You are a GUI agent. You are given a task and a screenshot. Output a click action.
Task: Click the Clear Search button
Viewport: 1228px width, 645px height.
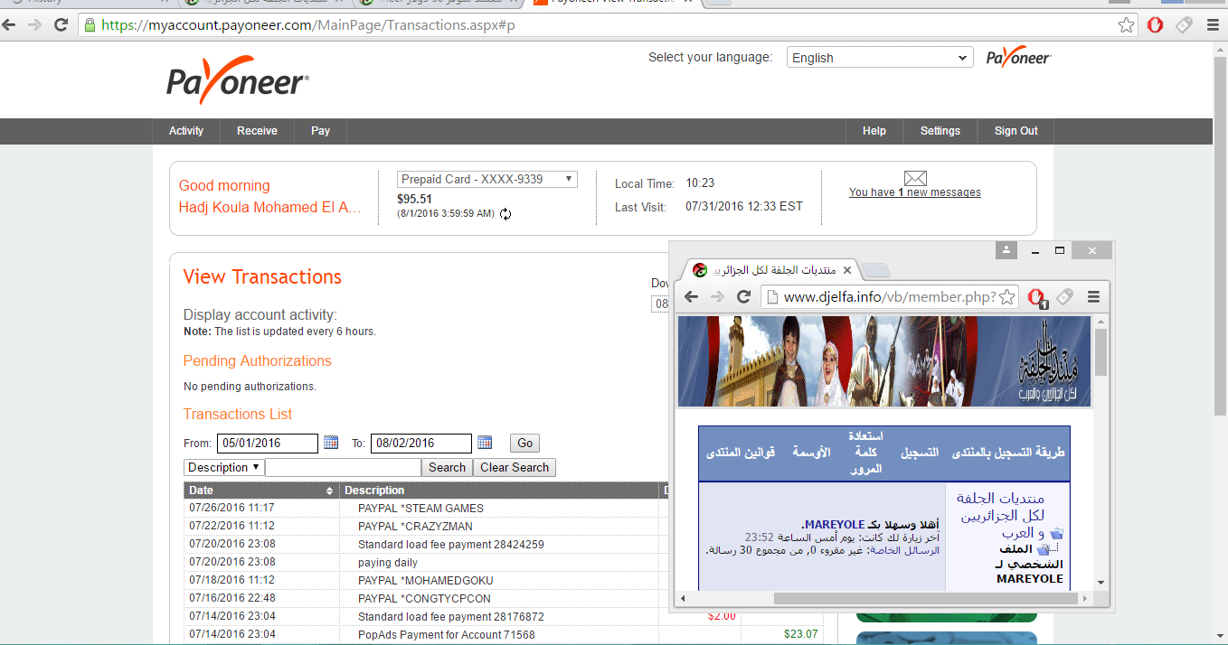[515, 468]
